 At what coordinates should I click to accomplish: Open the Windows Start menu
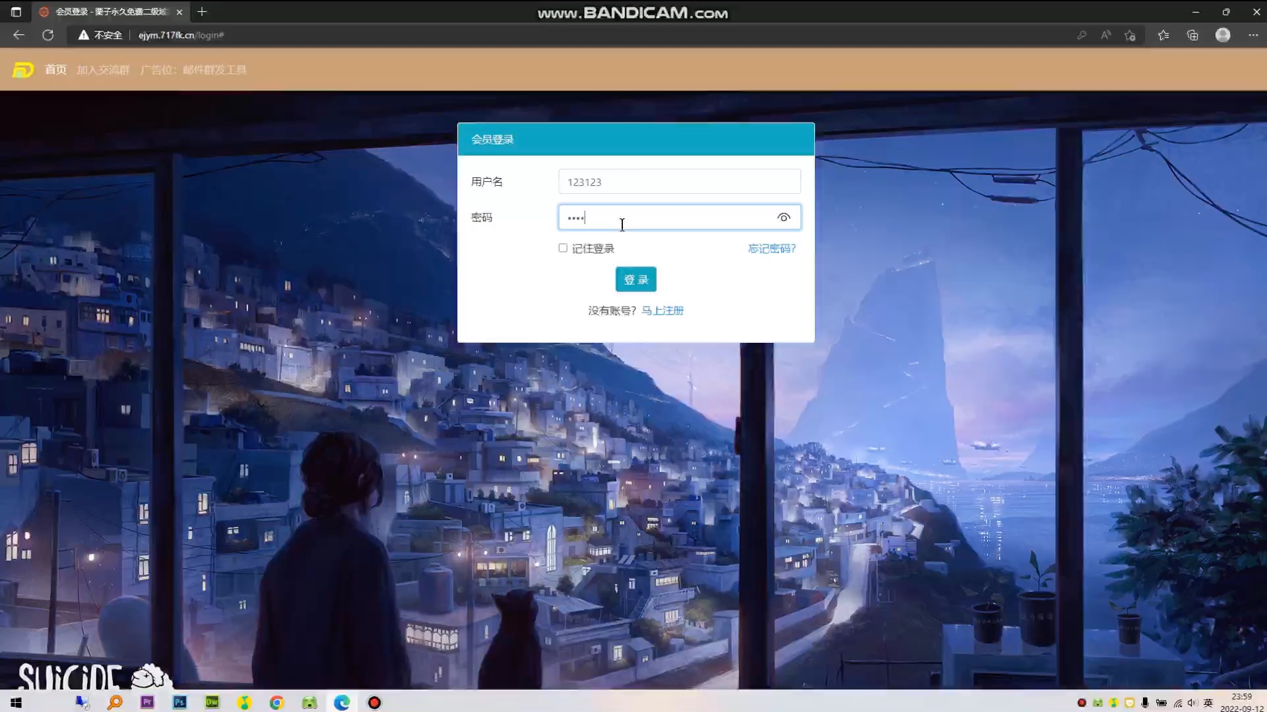16,702
